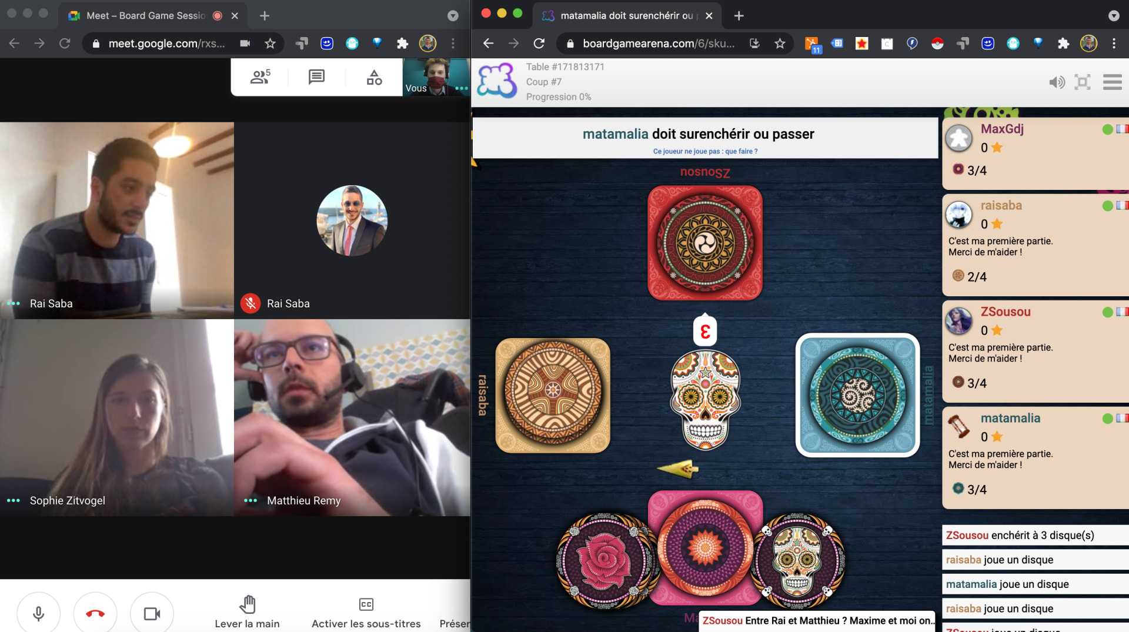Click Activer les sous-titres
The height and width of the screenshot is (632, 1129).
click(x=366, y=612)
